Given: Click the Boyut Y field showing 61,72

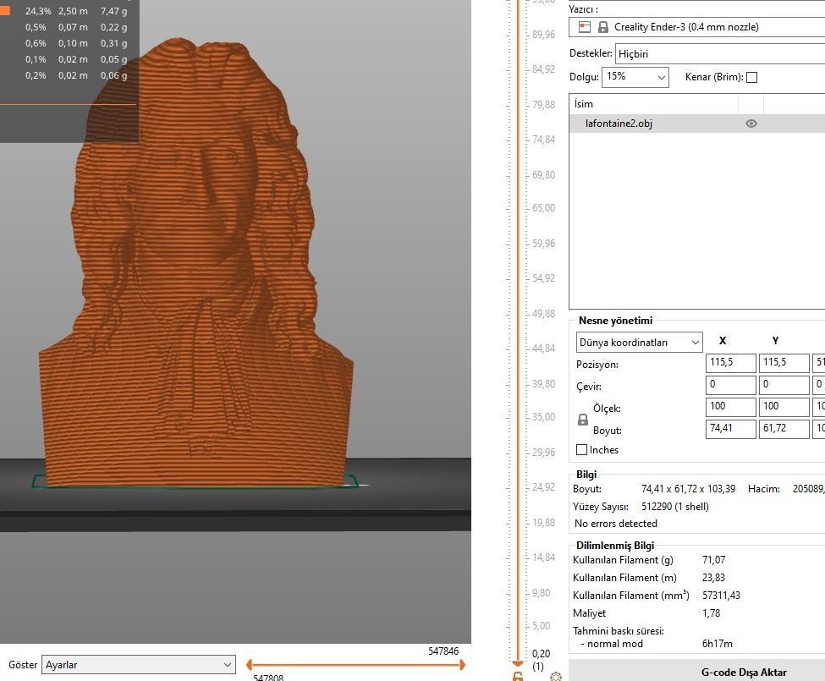Looking at the screenshot, I should 784,429.
